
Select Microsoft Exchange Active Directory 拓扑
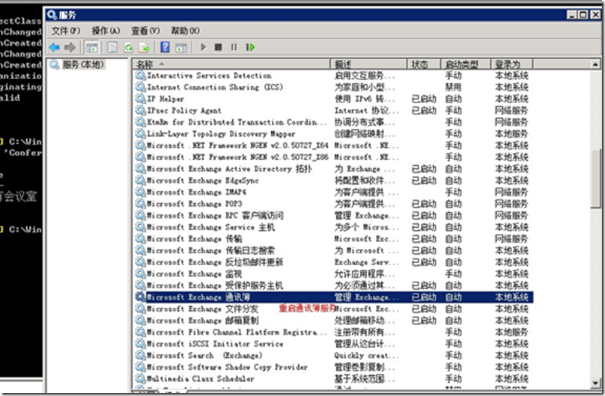click(x=230, y=169)
